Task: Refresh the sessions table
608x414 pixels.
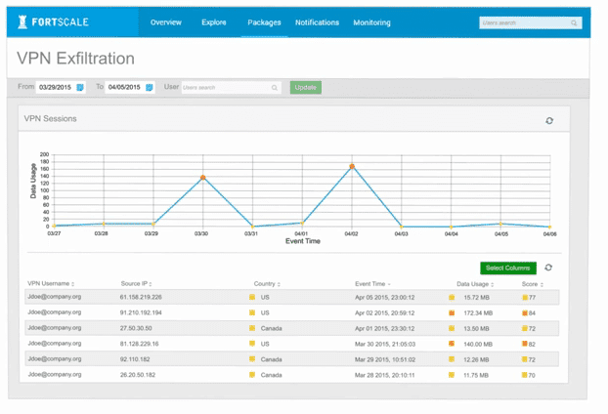Action: pos(548,268)
